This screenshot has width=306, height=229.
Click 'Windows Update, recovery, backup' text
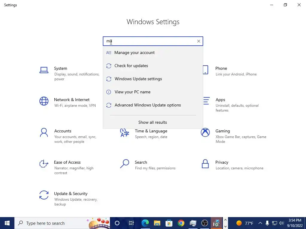point(76,202)
